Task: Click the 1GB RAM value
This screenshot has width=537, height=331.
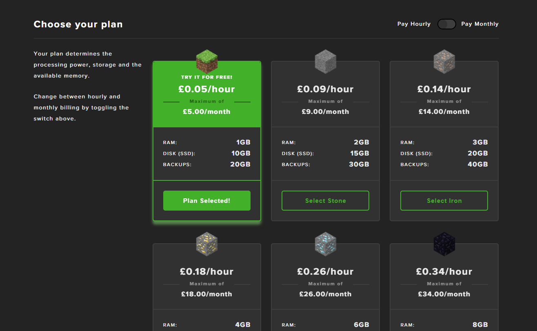Action: 243,142
